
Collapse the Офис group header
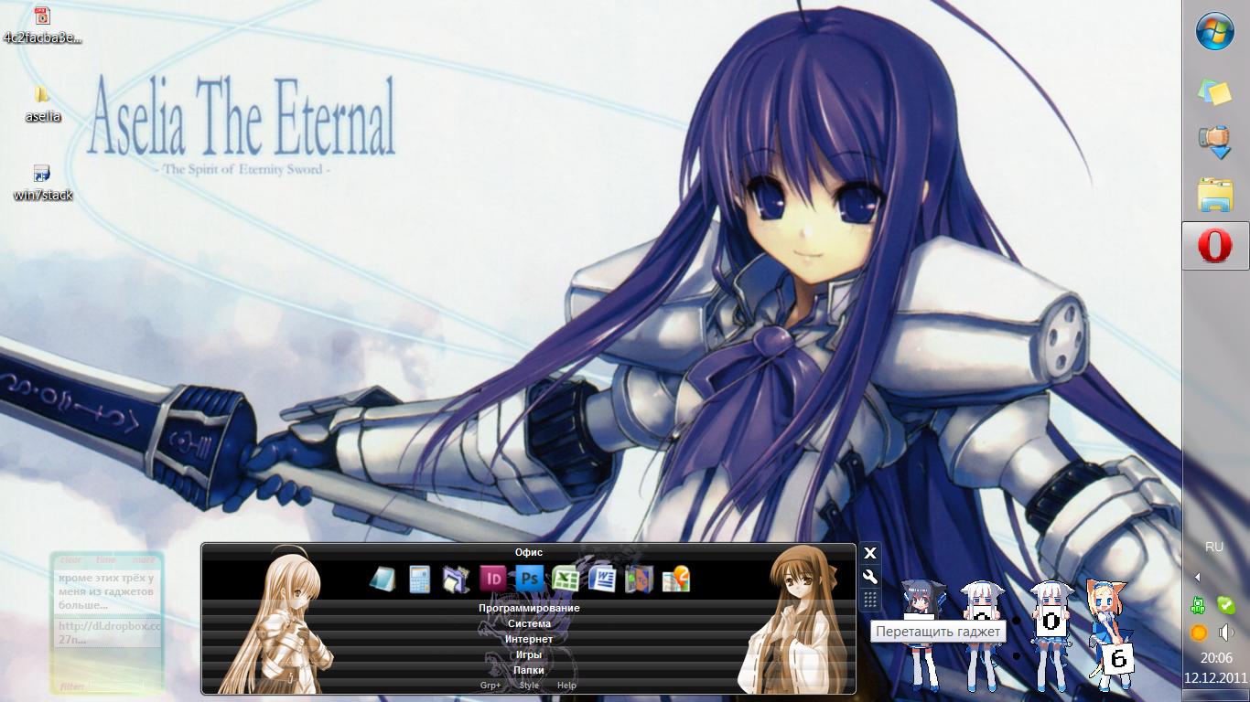point(529,552)
